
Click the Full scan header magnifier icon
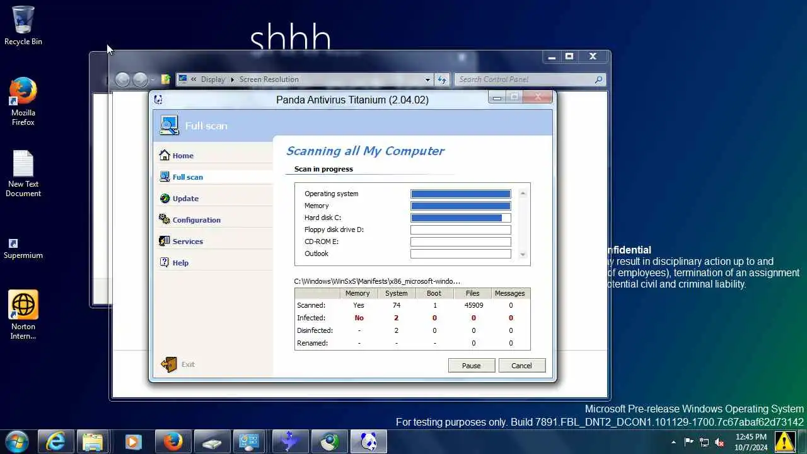(169, 125)
